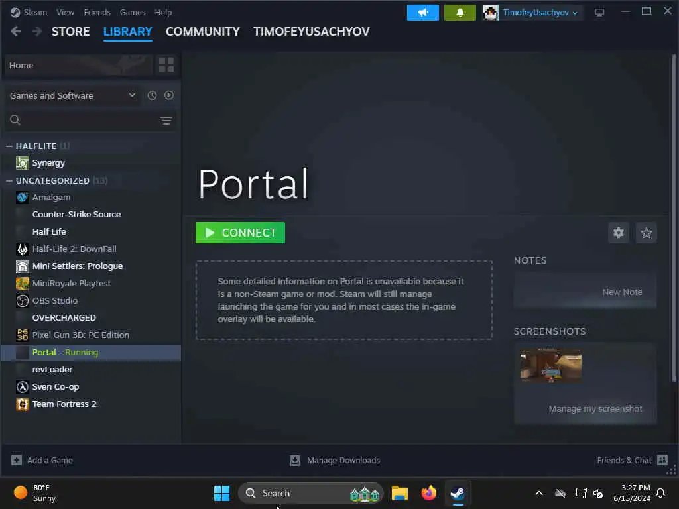The height and width of the screenshot is (509, 679).
Task: Open the Games and Software dropdown
Action: click(x=73, y=95)
